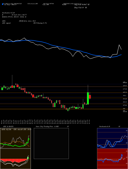Click the 'Intra Day Trading Price & MR' title
The image size is (128, 169).
click(47, 126)
